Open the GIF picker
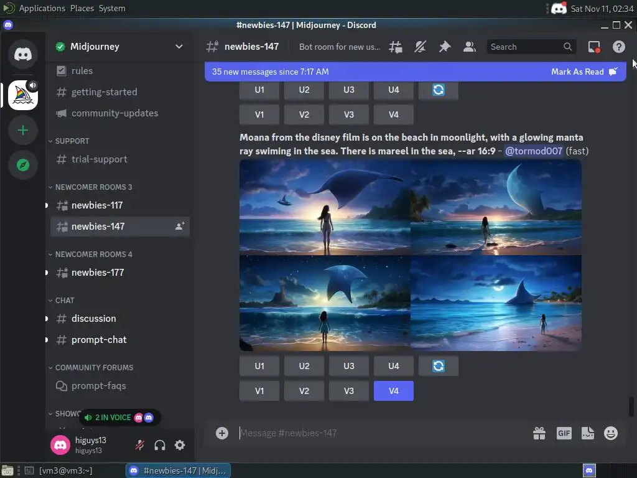The height and width of the screenshot is (478, 637). [x=564, y=433]
